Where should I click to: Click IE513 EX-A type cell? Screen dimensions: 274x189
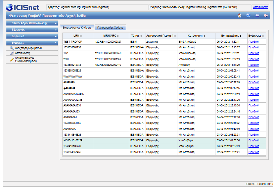[x=137, y=65]
